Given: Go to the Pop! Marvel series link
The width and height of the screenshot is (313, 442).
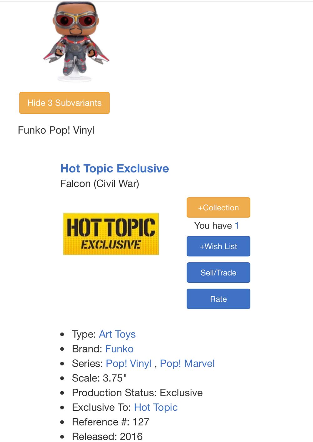Looking at the screenshot, I should point(187,363).
